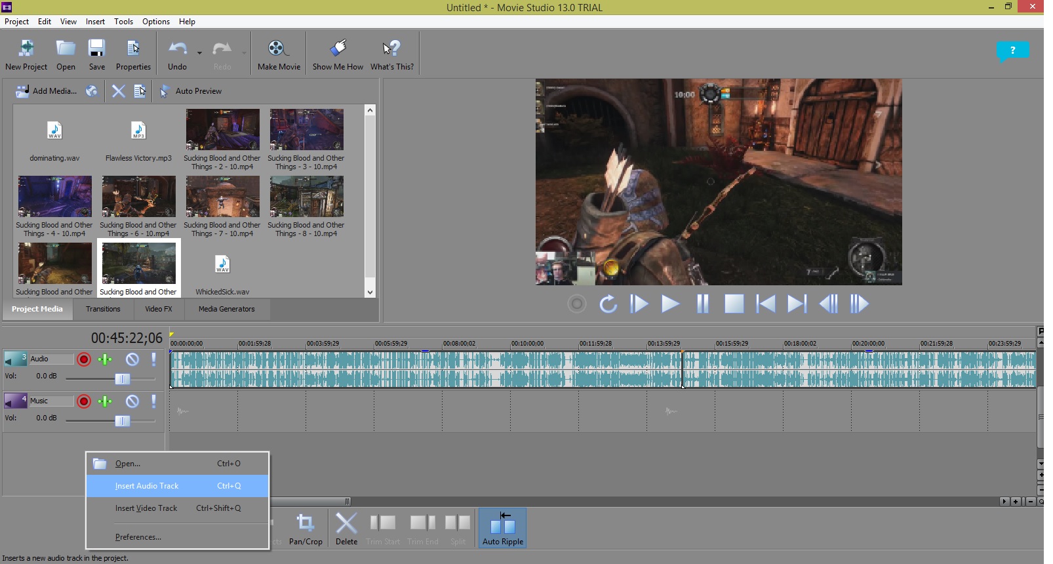The image size is (1053, 564).
Task: Switch to the Video FX tab
Action: click(x=159, y=309)
